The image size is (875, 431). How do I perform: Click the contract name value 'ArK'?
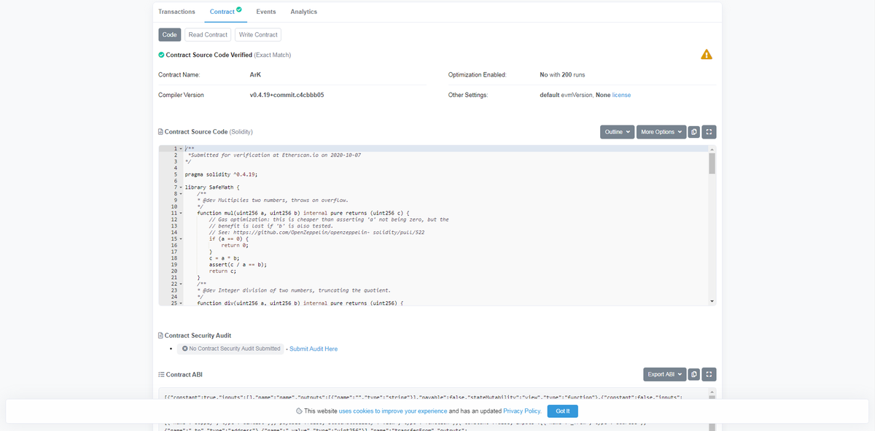255,74
